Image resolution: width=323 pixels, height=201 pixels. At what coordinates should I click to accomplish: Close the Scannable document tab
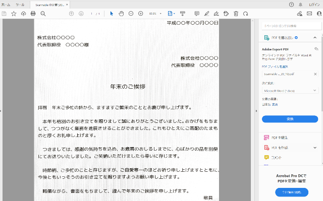(x=67, y=5)
